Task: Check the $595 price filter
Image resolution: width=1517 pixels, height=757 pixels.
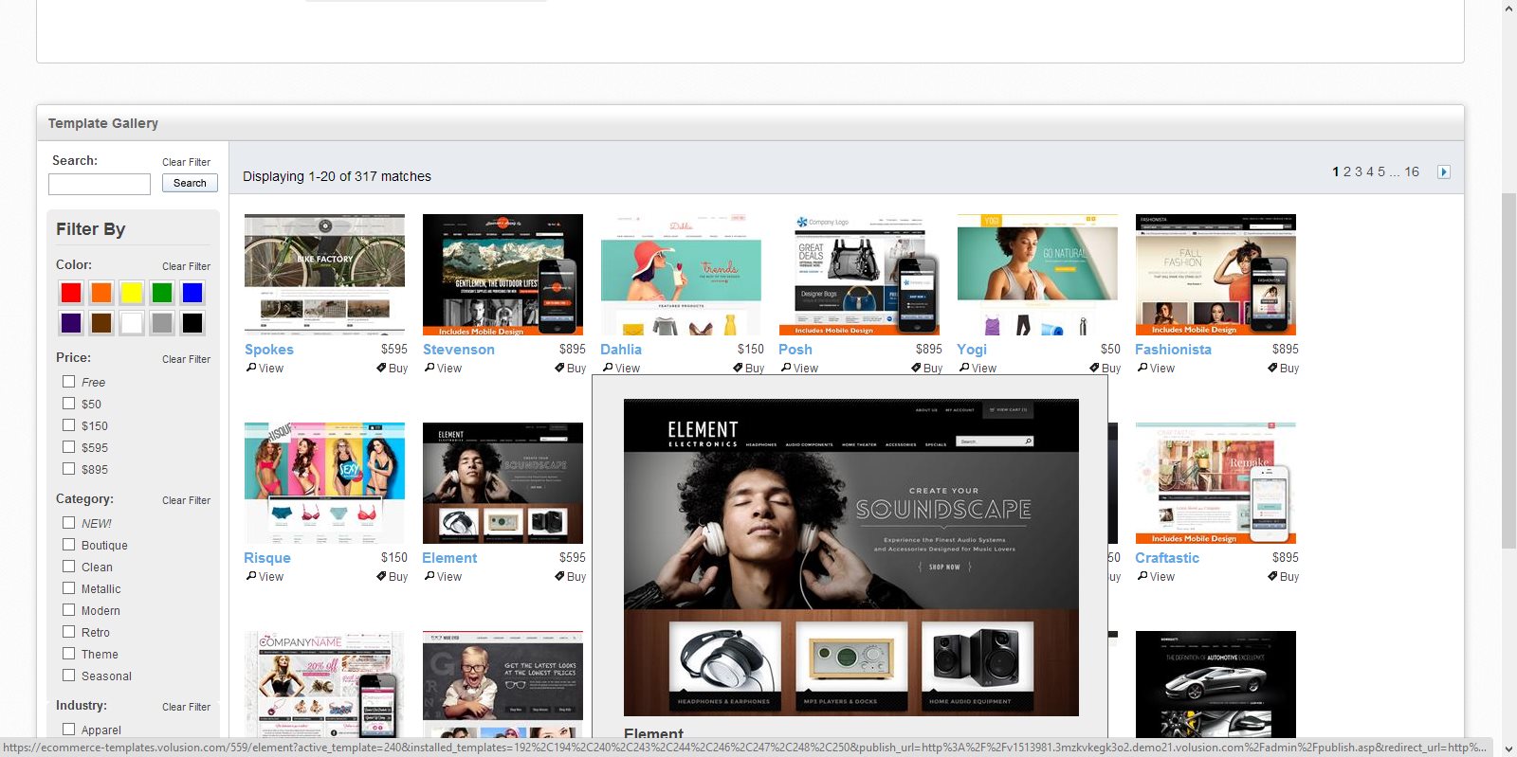Action: tap(68, 447)
